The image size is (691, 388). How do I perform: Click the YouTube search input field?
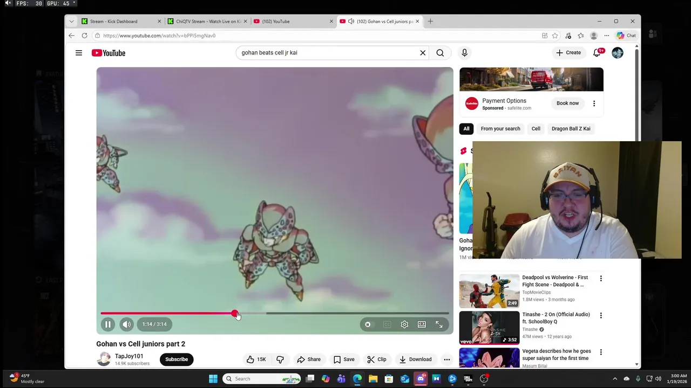click(x=328, y=53)
